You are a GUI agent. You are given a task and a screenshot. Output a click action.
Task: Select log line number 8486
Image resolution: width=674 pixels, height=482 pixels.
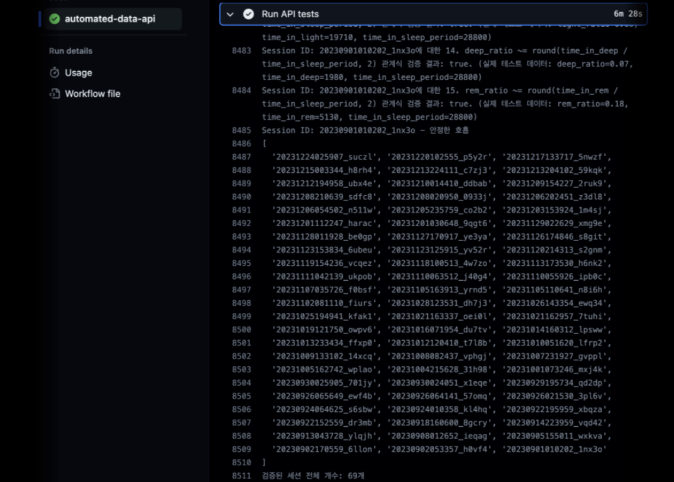point(241,144)
